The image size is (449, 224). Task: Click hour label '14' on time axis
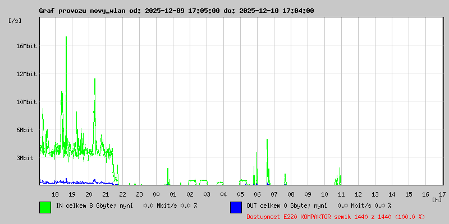coord(392,194)
